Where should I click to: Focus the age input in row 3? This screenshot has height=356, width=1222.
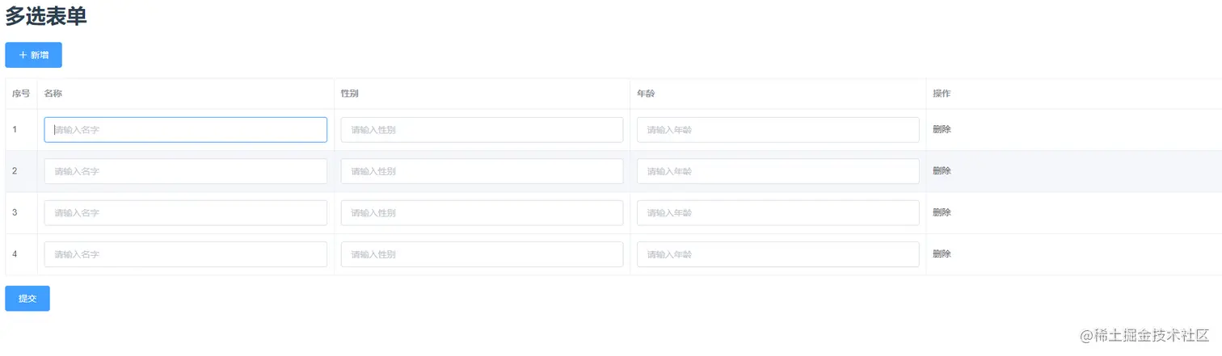pos(777,213)
